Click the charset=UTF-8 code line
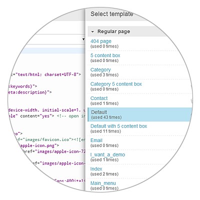This screenshot has height=200, width=200. click(x=45, y=74)
